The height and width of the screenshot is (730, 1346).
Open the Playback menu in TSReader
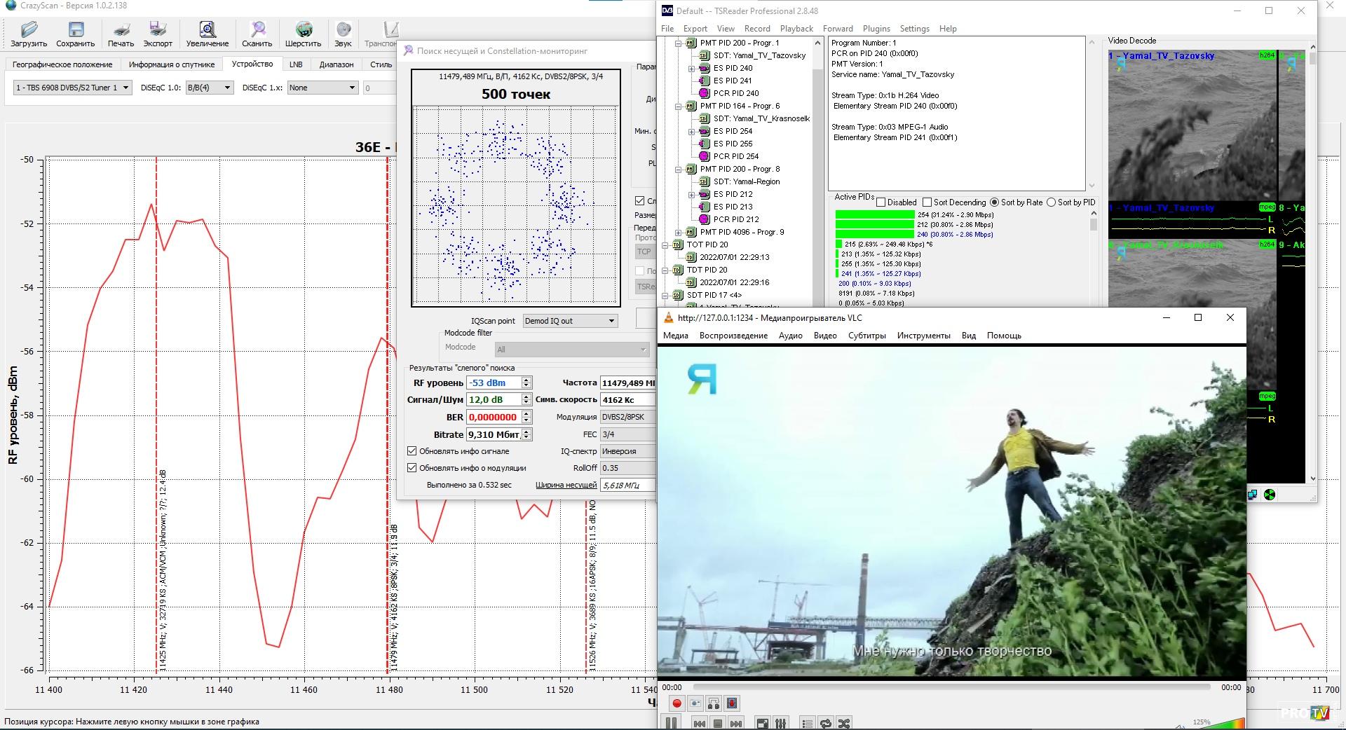pyautogui.click(x=796, y=29)
